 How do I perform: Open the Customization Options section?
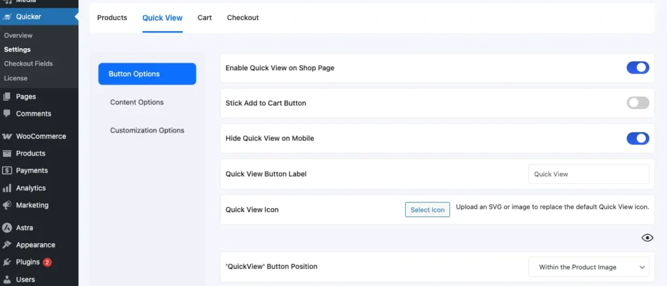[x=147, y=130]
